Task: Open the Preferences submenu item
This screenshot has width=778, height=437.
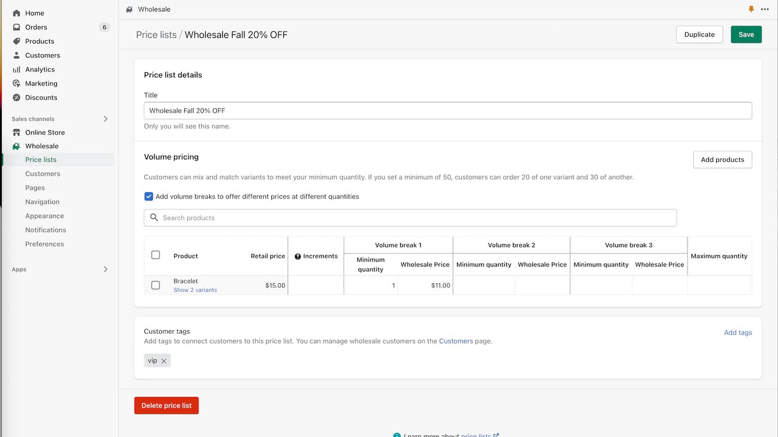Action: click(x=44, y=244)
